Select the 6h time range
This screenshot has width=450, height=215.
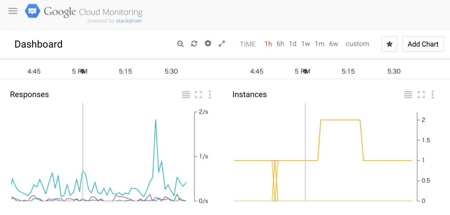pyautogui.click(x=280, y=44)
